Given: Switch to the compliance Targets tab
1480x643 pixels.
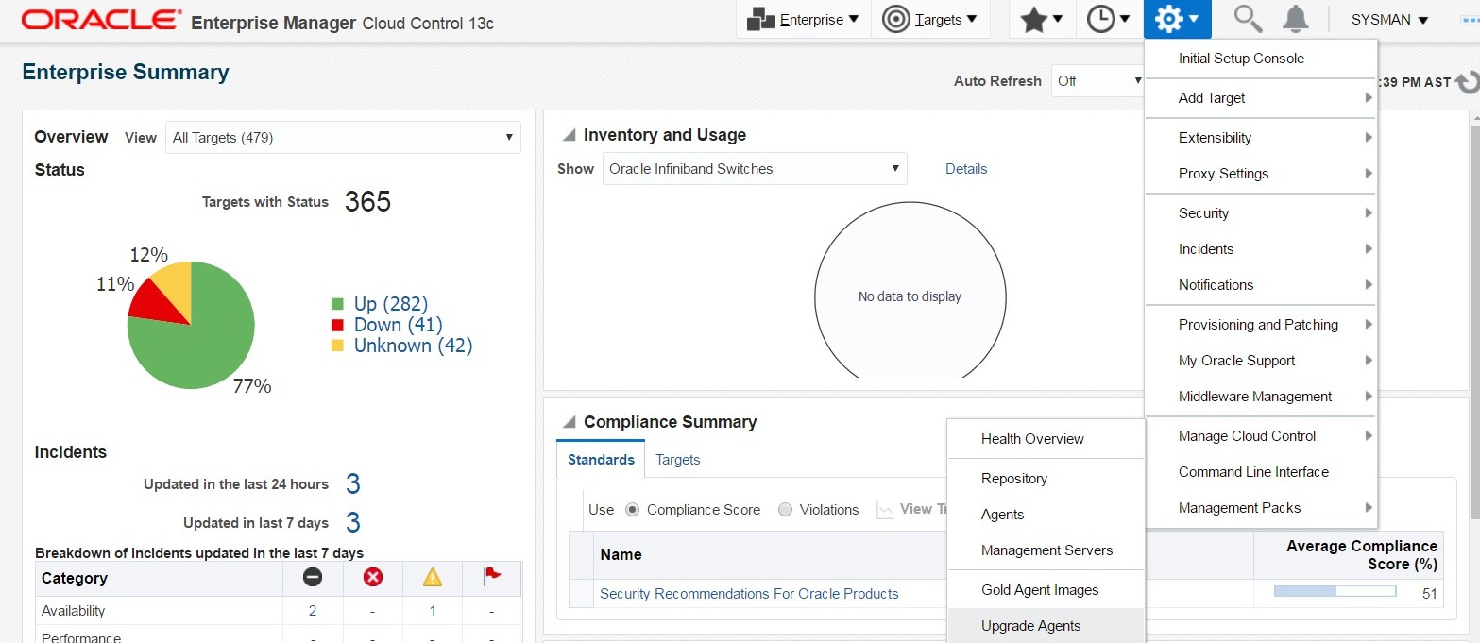Looking at the screenshot, I should coord(678,460).
